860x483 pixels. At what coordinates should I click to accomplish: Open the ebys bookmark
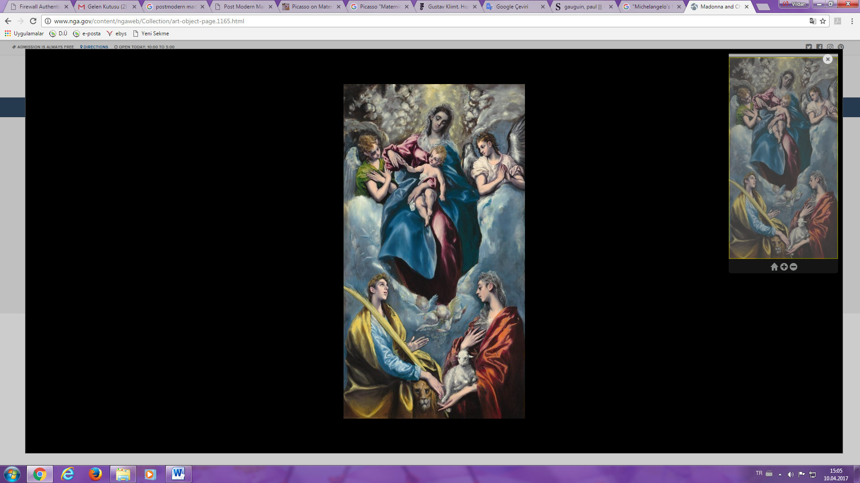coord(116,34)
